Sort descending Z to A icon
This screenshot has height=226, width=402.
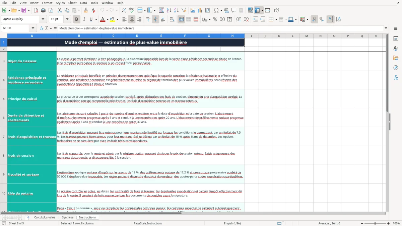click(176, 10)
